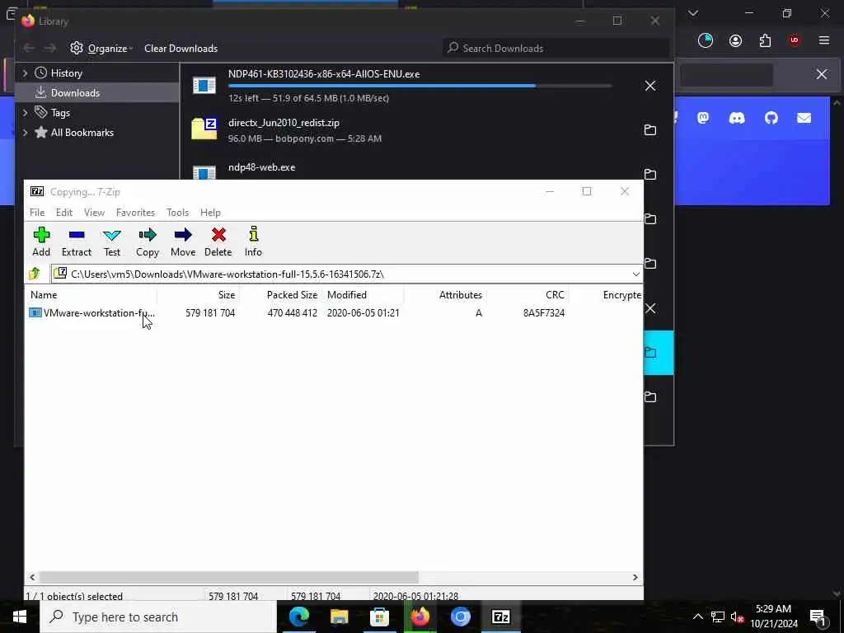The width and height of the screenshot is (844, 633).
Task: Click the 7-Zip horizontal scrollbar thumb
Action: (x=229, y=577)
